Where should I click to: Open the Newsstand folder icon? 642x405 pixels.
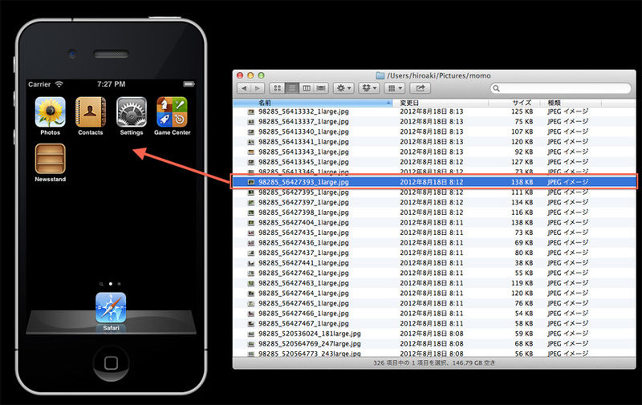(50, 159)
